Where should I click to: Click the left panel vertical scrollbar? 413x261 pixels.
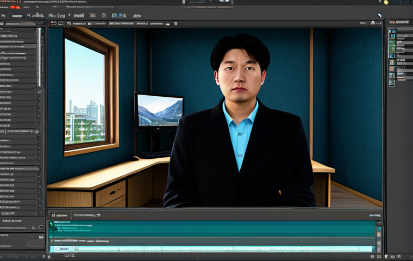tap(39, 57)
